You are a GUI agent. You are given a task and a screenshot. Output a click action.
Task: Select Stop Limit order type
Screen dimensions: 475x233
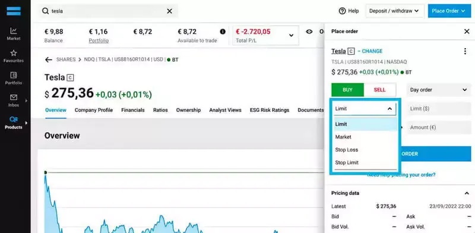(366, 162)
